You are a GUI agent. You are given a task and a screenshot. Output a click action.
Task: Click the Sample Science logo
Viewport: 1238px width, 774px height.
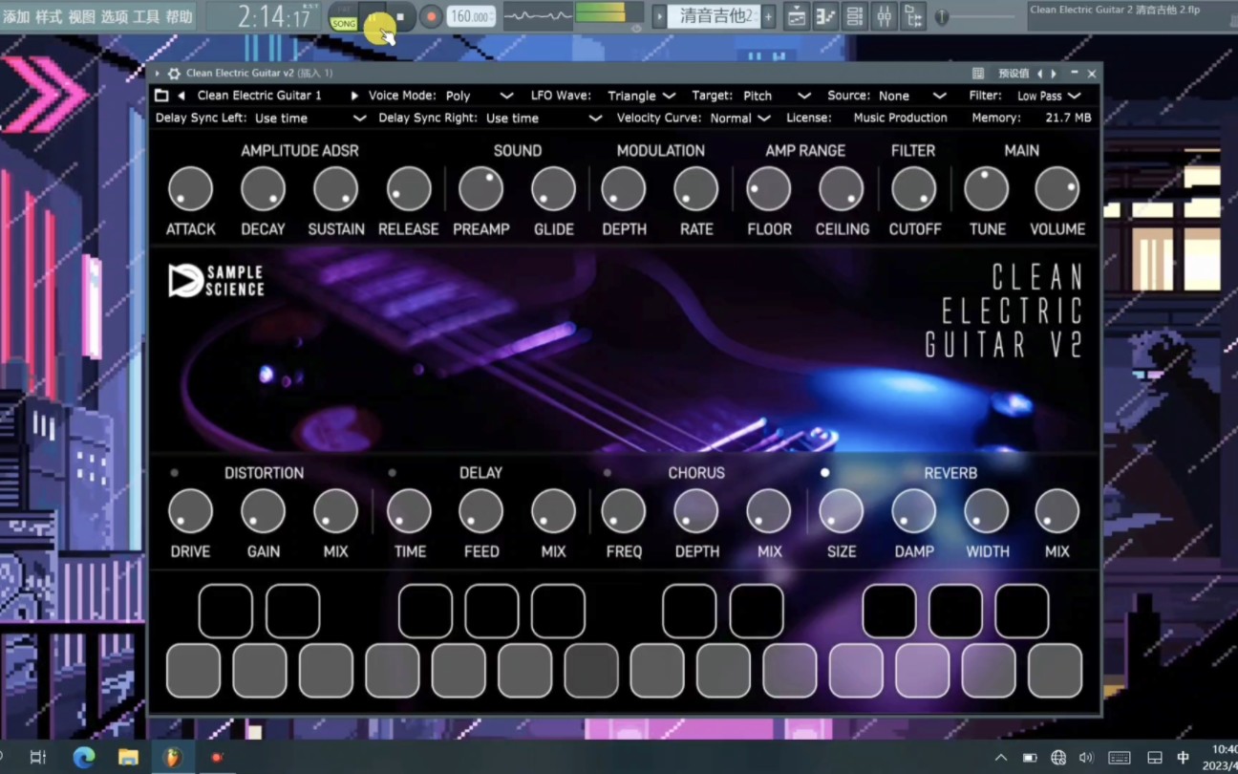pyautogui.click(x=216, y=280)
